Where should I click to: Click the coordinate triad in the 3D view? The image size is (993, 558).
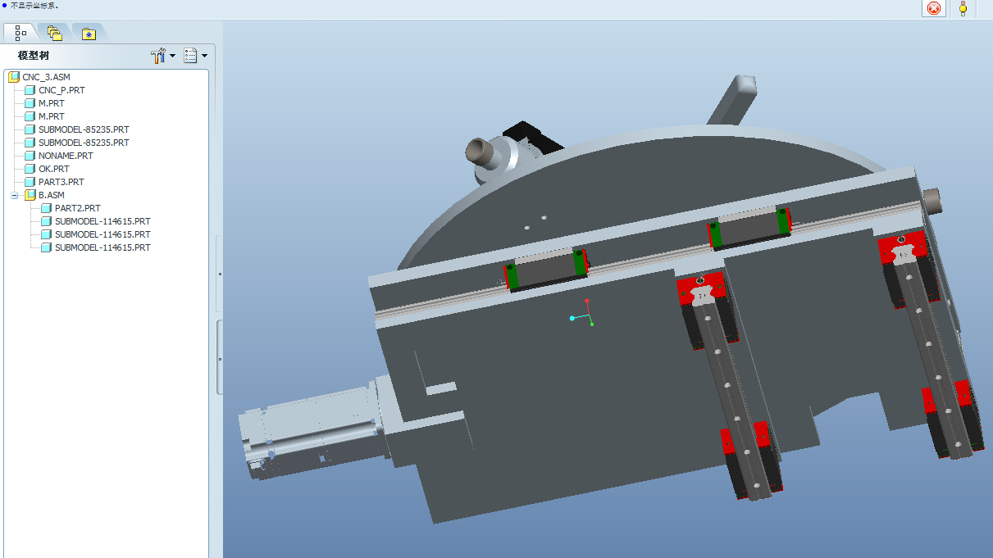pyautogui.click(x=582, y=314)
